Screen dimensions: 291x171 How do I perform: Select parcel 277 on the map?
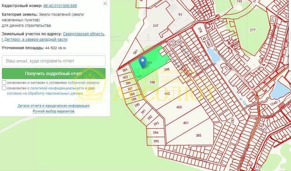click(253, 30)
